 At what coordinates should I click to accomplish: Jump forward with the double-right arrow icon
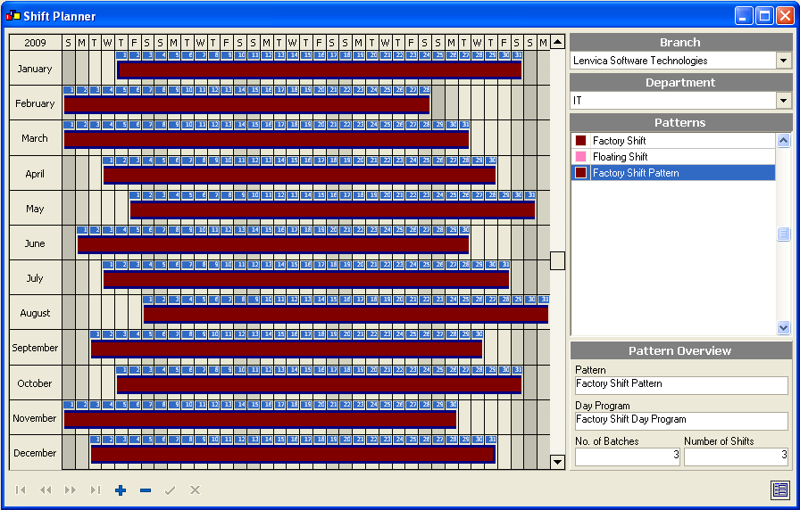71,490
